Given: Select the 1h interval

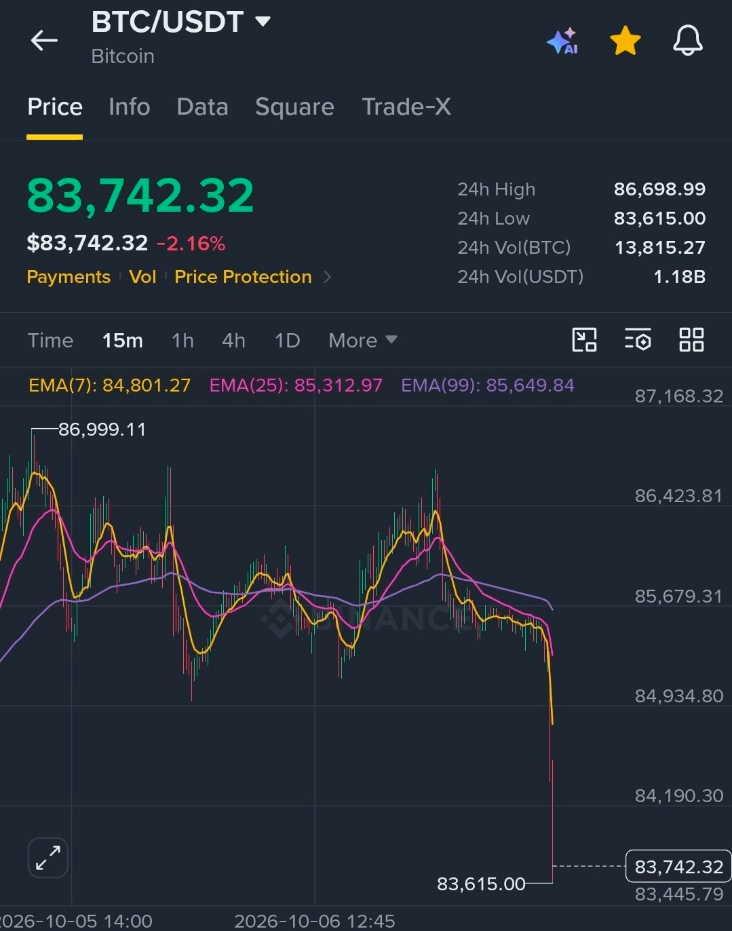Looking at the screenshot, I should pos(182,340).
